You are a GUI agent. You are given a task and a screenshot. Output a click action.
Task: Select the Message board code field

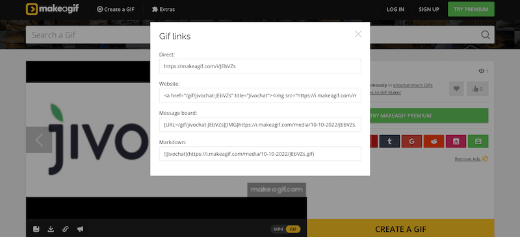[260, 124]
